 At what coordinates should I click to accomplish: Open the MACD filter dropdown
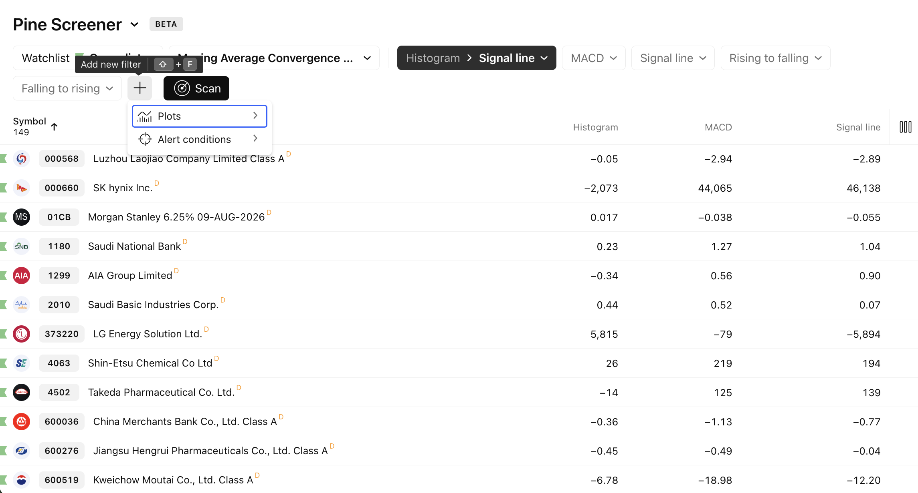point(593,58)
